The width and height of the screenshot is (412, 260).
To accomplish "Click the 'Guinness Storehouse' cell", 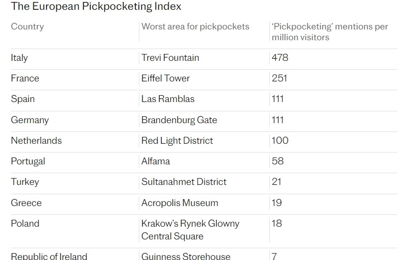I will pyautogui.click(x=186, y=256).
